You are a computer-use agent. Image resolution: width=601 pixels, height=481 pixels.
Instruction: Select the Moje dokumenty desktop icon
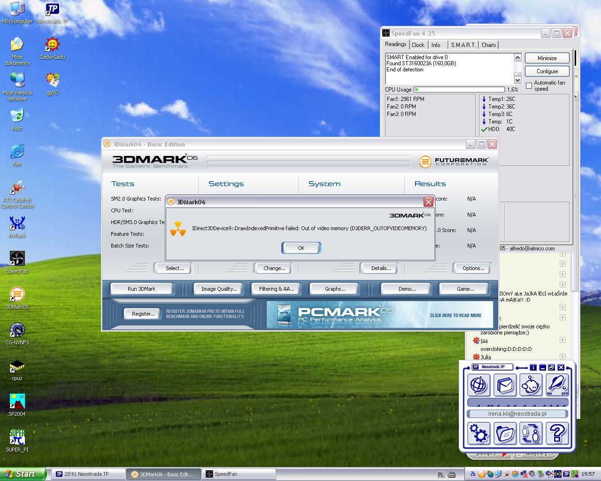tap(17, 52)
